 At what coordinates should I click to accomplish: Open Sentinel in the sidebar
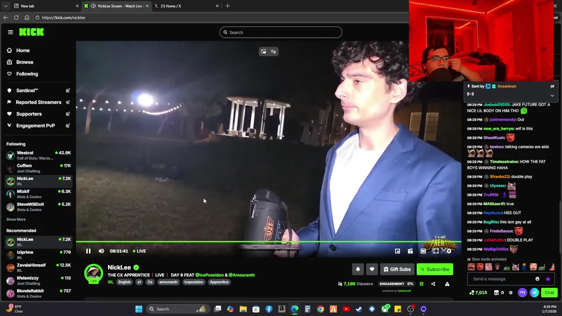pyautogui.click(x=27, y=90)
